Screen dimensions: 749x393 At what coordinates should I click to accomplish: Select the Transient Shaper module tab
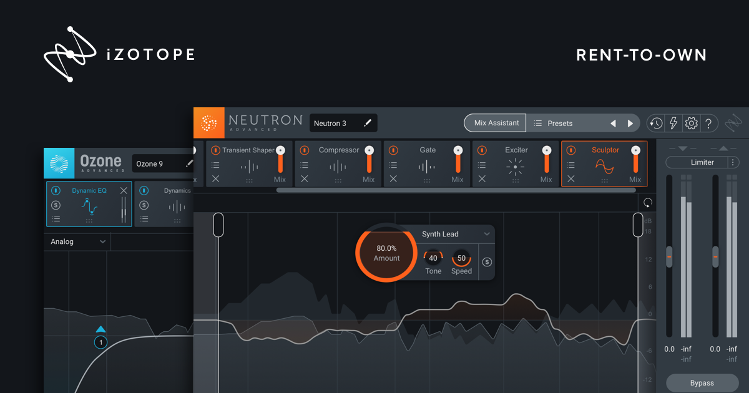[250, 164]
